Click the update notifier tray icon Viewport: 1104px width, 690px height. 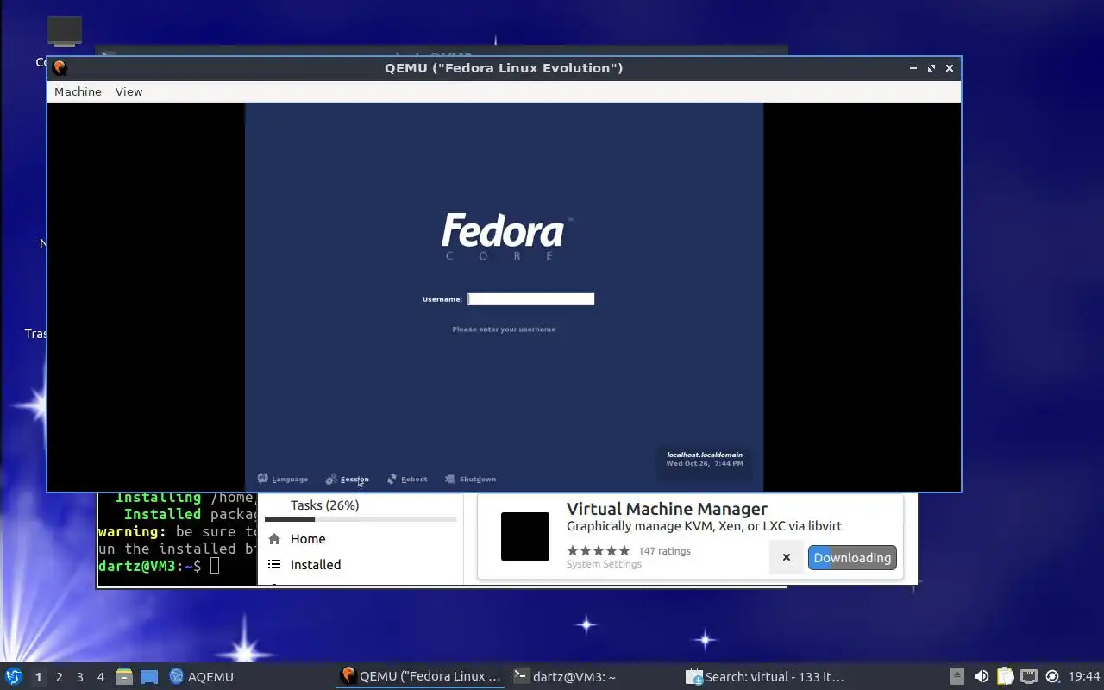(x=1052, y=676)
